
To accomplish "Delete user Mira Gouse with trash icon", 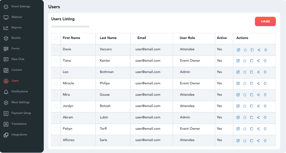I will (265, 95).
